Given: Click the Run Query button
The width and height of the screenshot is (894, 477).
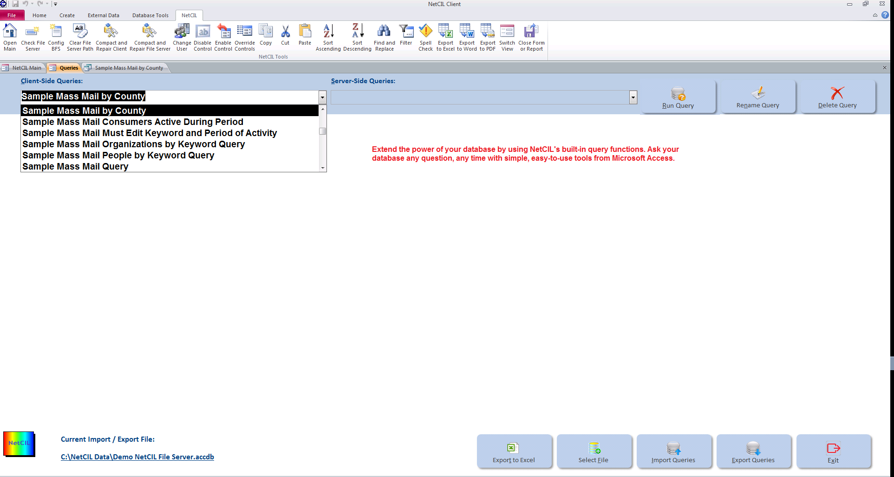Looking at the screenshot, I should (x=678, y=97).
